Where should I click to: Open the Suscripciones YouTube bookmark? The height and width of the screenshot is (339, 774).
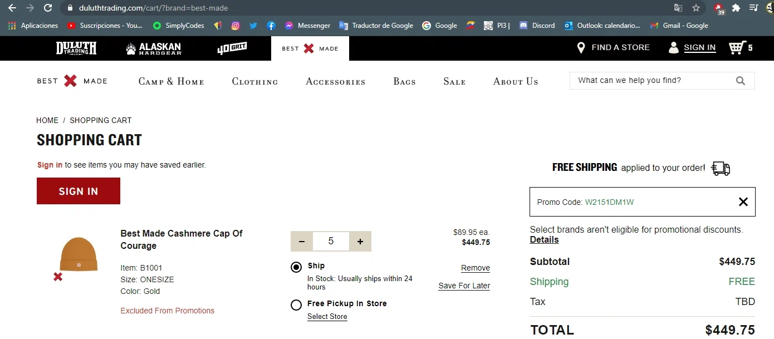point(105,25)
